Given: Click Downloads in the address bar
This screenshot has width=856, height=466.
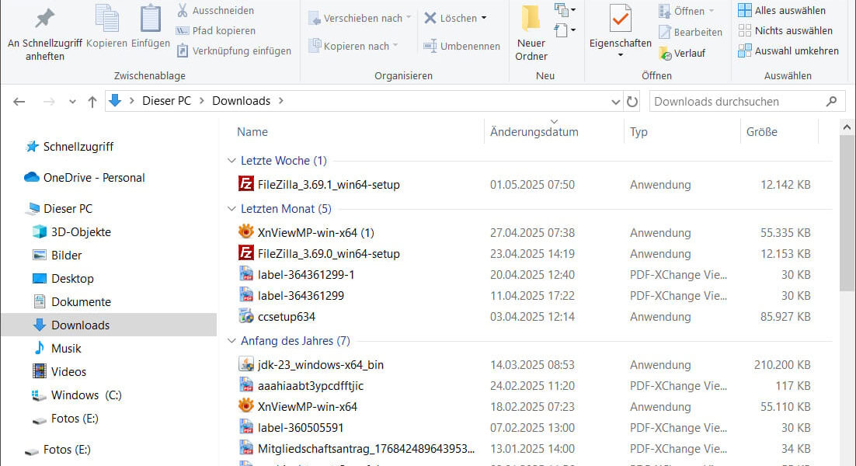Looking at the screenshot, I should click(x=242, y=101).
